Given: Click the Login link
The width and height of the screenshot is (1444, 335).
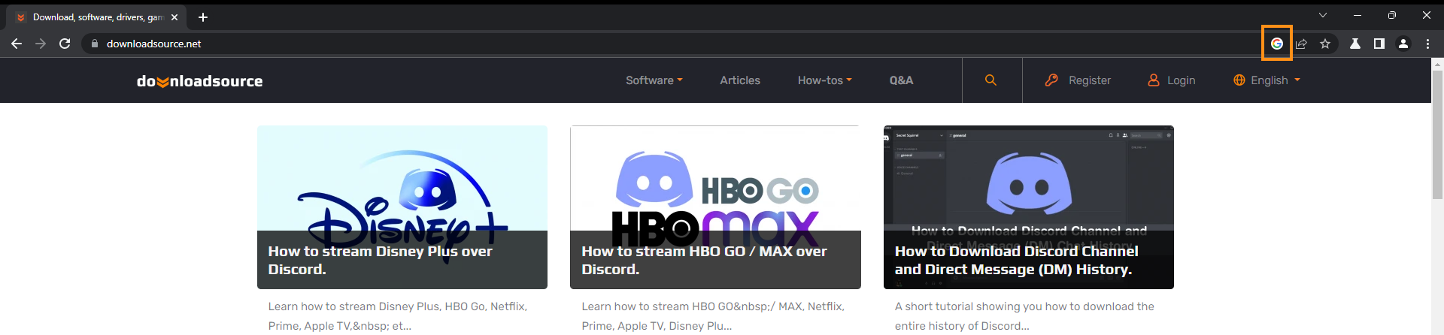Looking at the screenshot, I should (1172, 80).
